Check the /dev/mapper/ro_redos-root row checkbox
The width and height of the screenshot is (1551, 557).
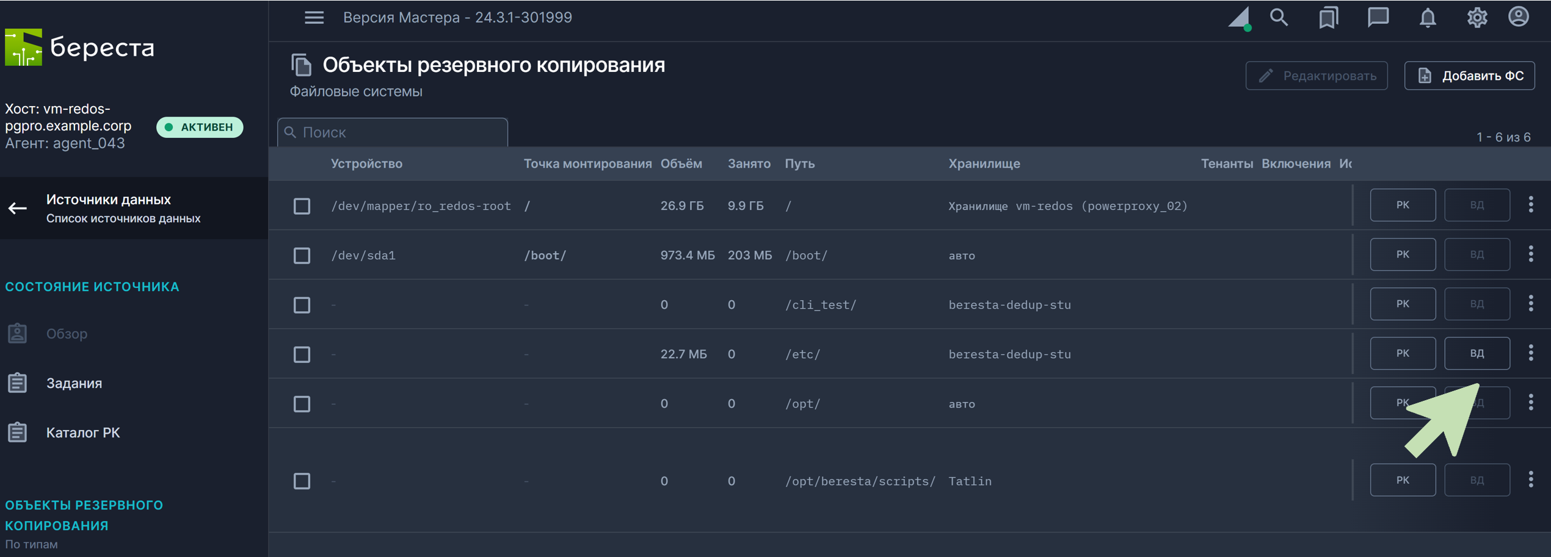pyautogui.click(x=302, y=206)
